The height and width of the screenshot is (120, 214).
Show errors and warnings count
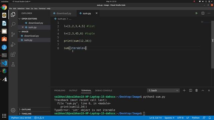pos(39,118)
